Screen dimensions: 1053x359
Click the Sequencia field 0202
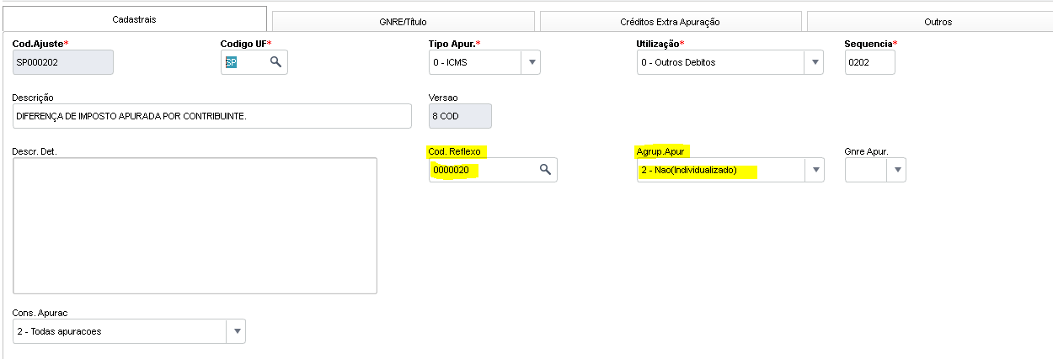click(870, 62)
